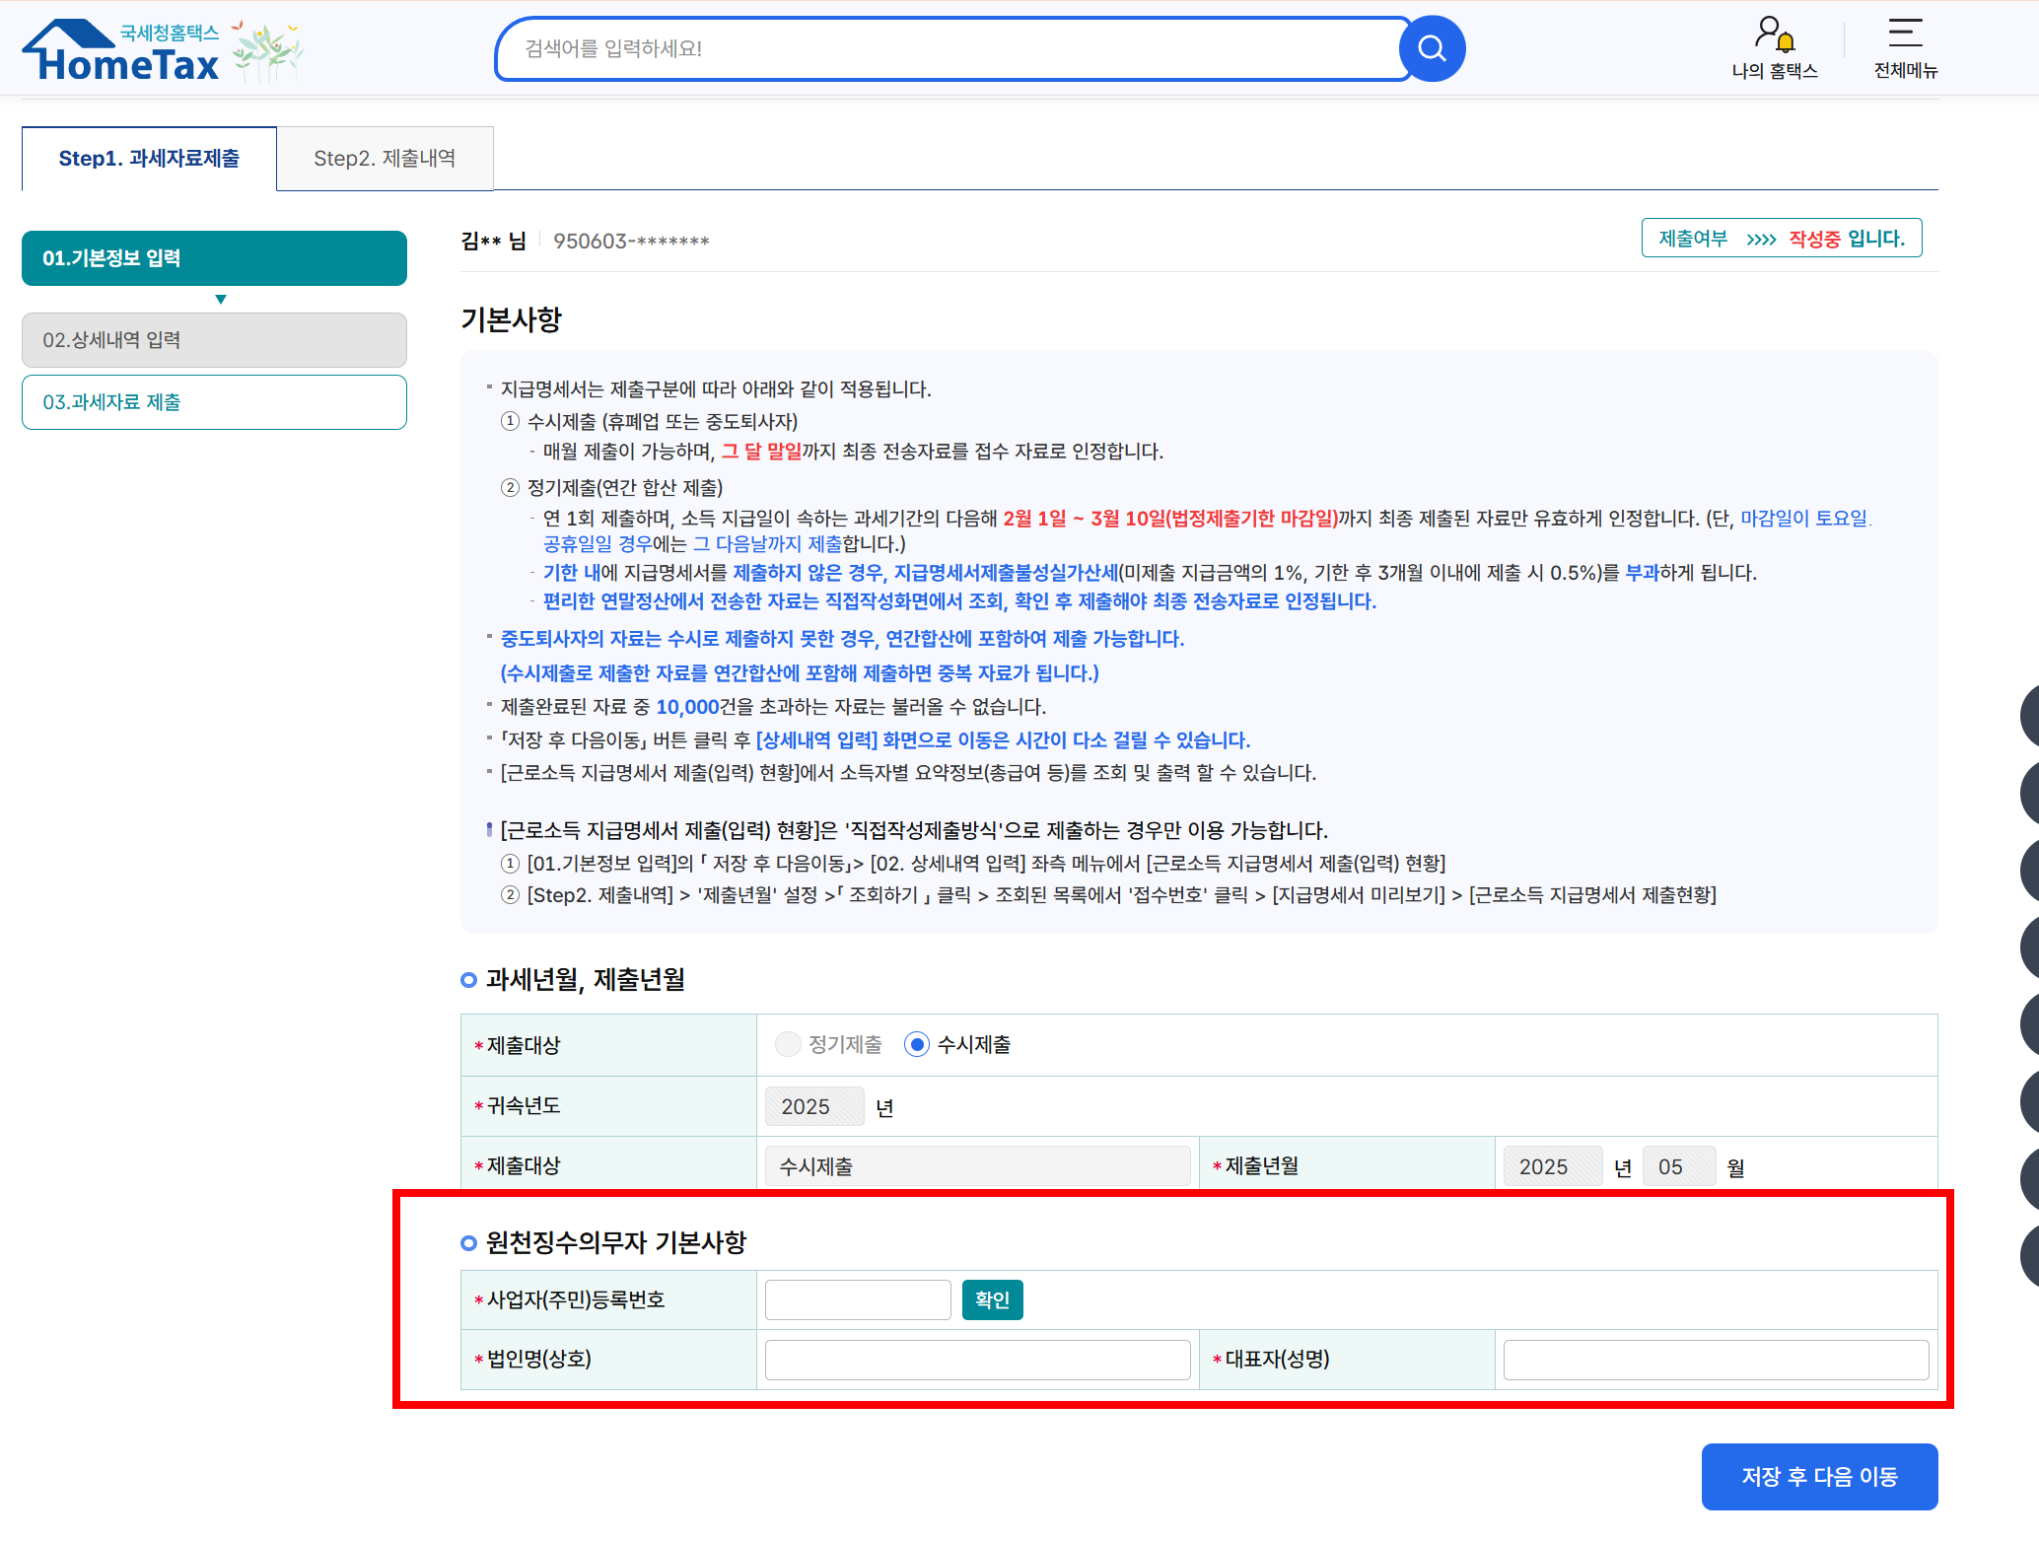Click the 사업자(주민)등록번호 input field

click(857, 1299)
